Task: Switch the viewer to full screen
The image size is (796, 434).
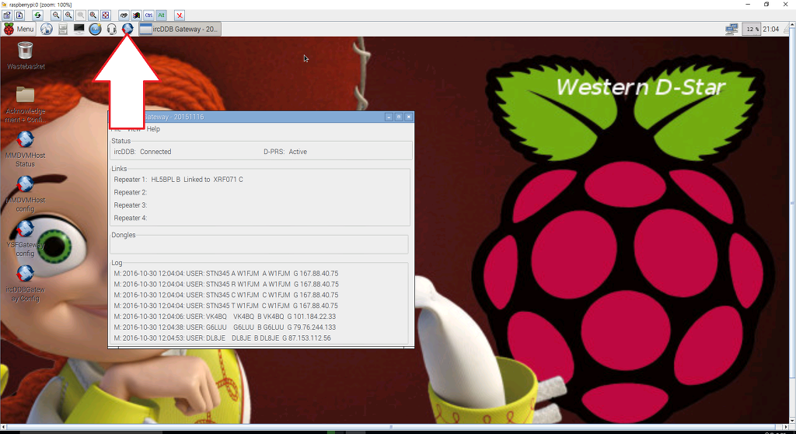Action: (105, 16)
